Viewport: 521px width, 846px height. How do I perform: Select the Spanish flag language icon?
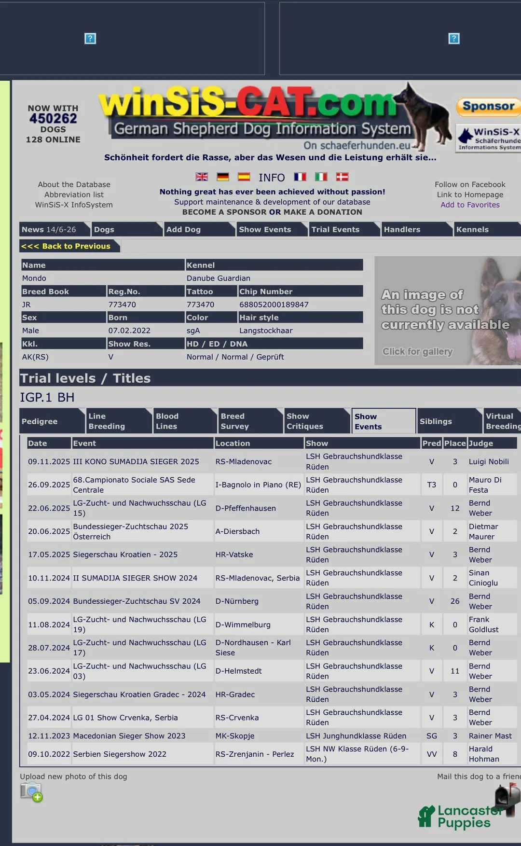(x=244, y=177)
